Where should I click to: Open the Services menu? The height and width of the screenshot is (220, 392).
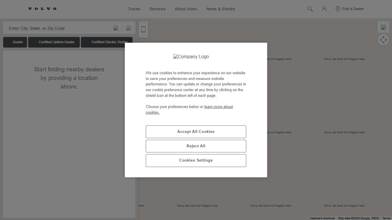[x=157, y=9]
